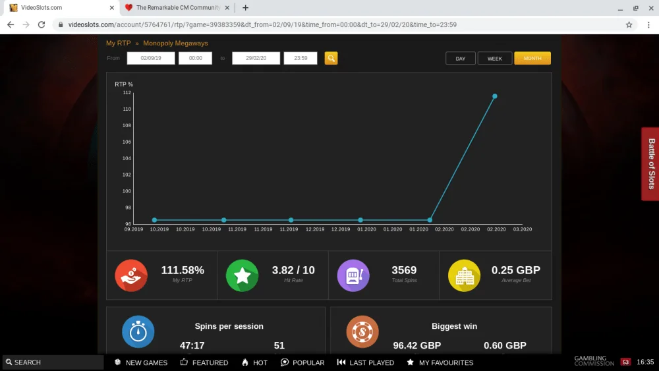This screenshot has height=371, width=659.
Task: Open POPULAR in bottom menu
Action: tap(302, 362)
